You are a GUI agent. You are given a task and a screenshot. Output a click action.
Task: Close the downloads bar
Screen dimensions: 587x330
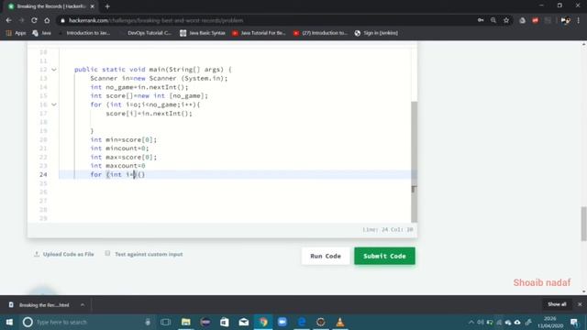pyautogui.click(x=580, y=304)
